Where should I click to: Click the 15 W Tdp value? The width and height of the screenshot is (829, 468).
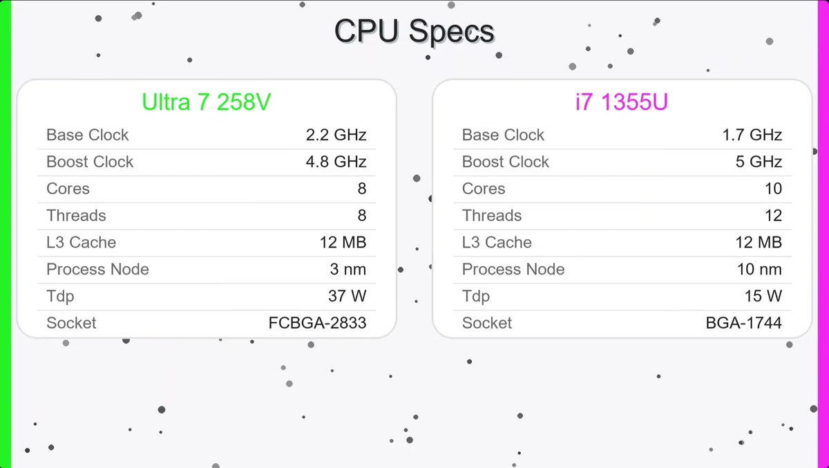(x=763, y=297)
